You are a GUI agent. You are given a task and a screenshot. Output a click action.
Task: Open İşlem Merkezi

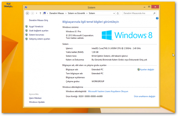point(35,98)
